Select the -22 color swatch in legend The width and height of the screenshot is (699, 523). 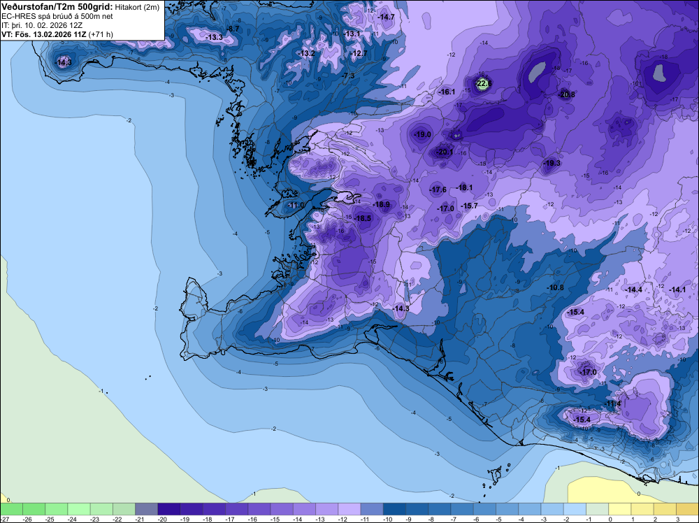pyautogui.click(x=124, y=509)
